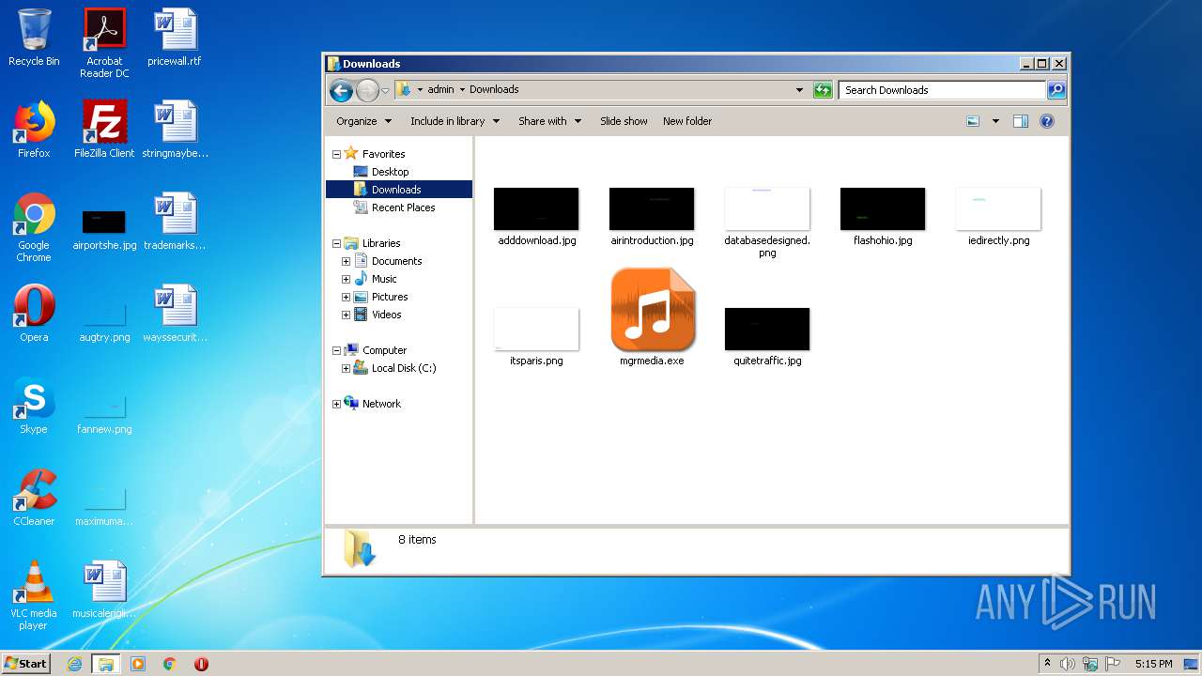1202x676 pixels.
Task: Click the Slide show button
Action: [624, 121]
